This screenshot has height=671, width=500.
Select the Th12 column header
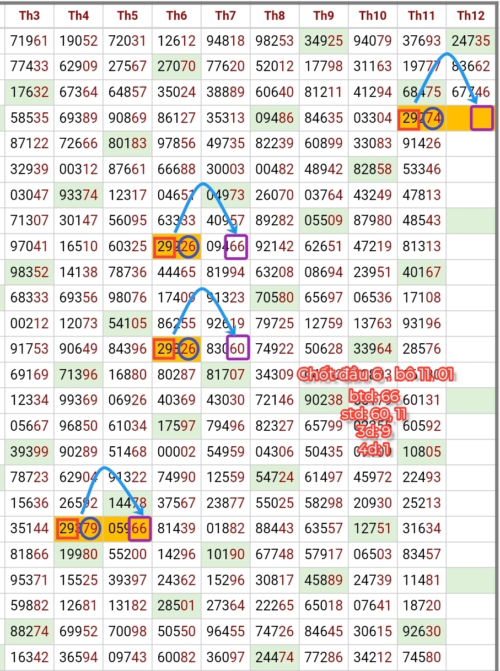click(470, 15)
